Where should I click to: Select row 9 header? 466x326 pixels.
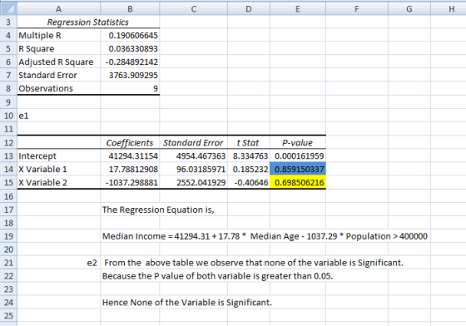8,102
